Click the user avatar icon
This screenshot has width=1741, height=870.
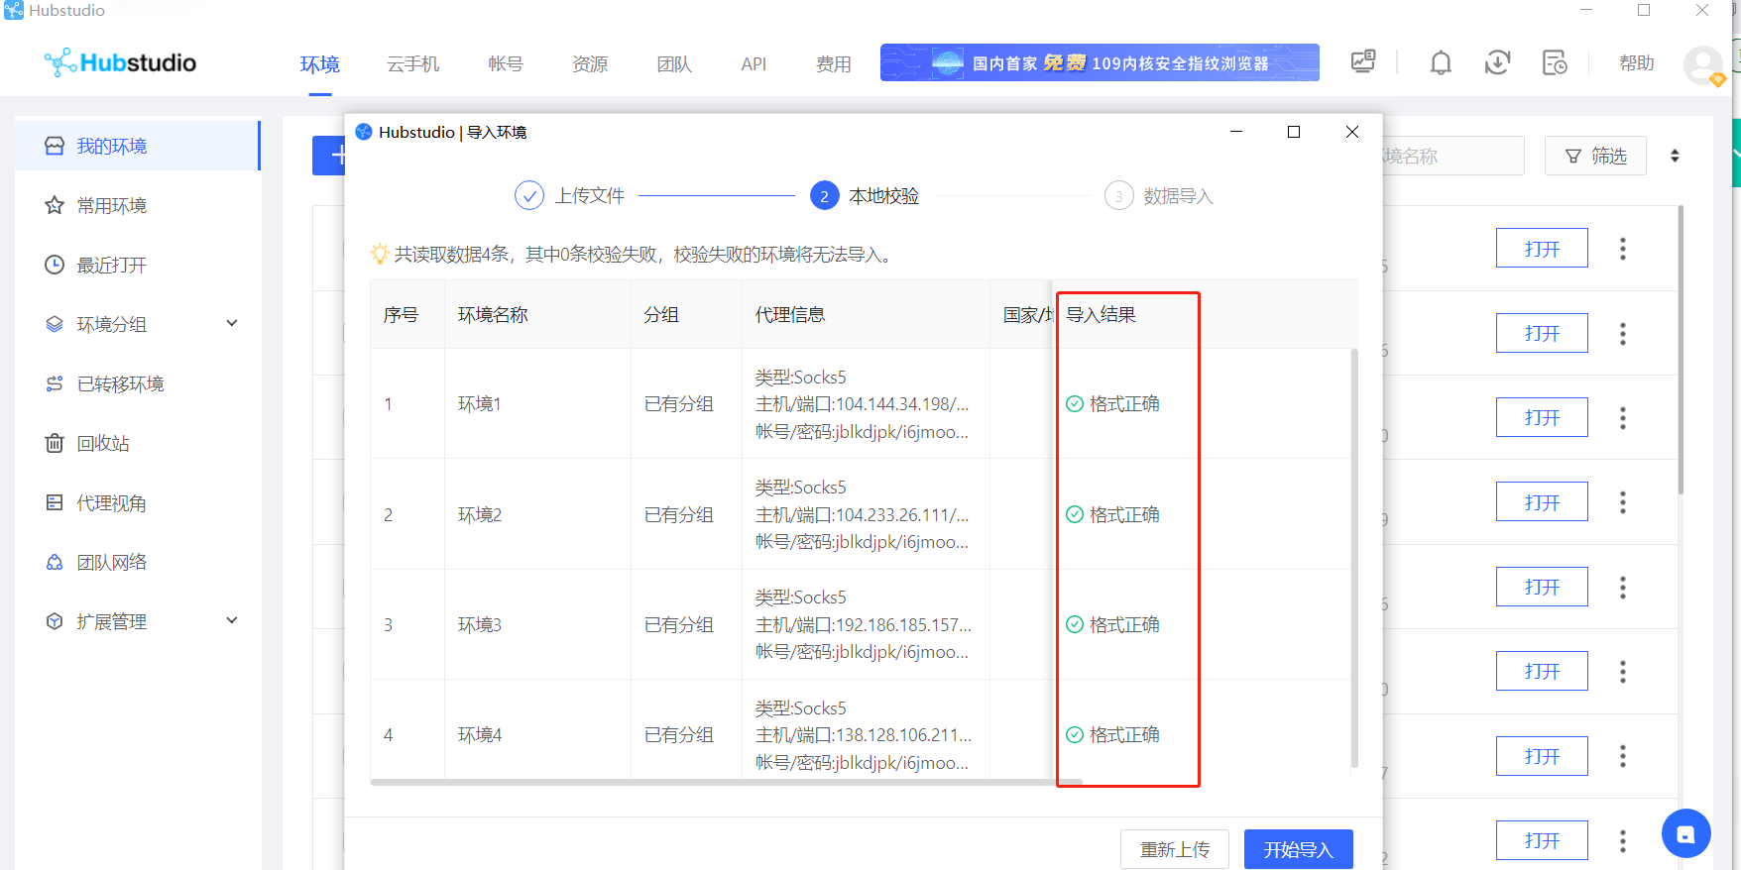1702,65
